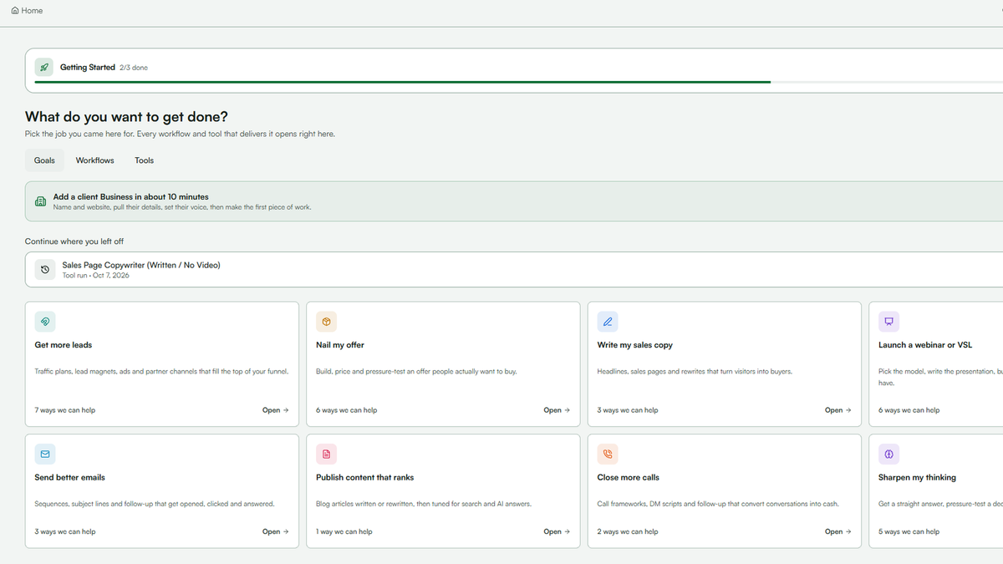Switch to the Workflows tab
The width and height of the screenshot is (1003, 564).
point(95,160)
